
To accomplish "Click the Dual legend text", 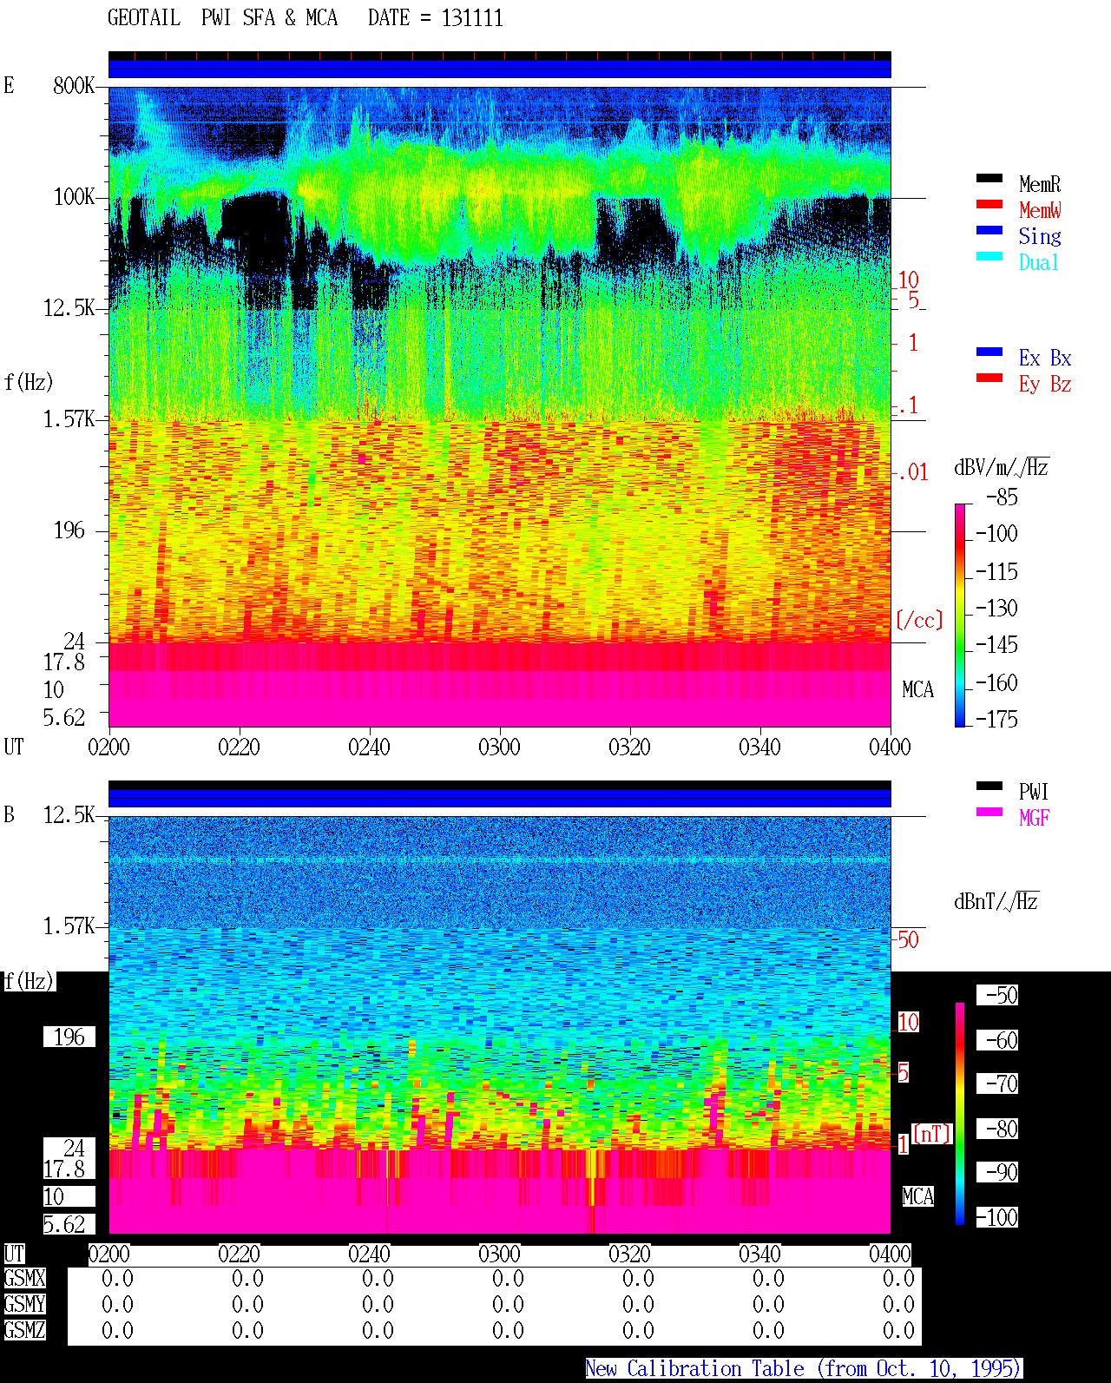I will [1040, 262].
